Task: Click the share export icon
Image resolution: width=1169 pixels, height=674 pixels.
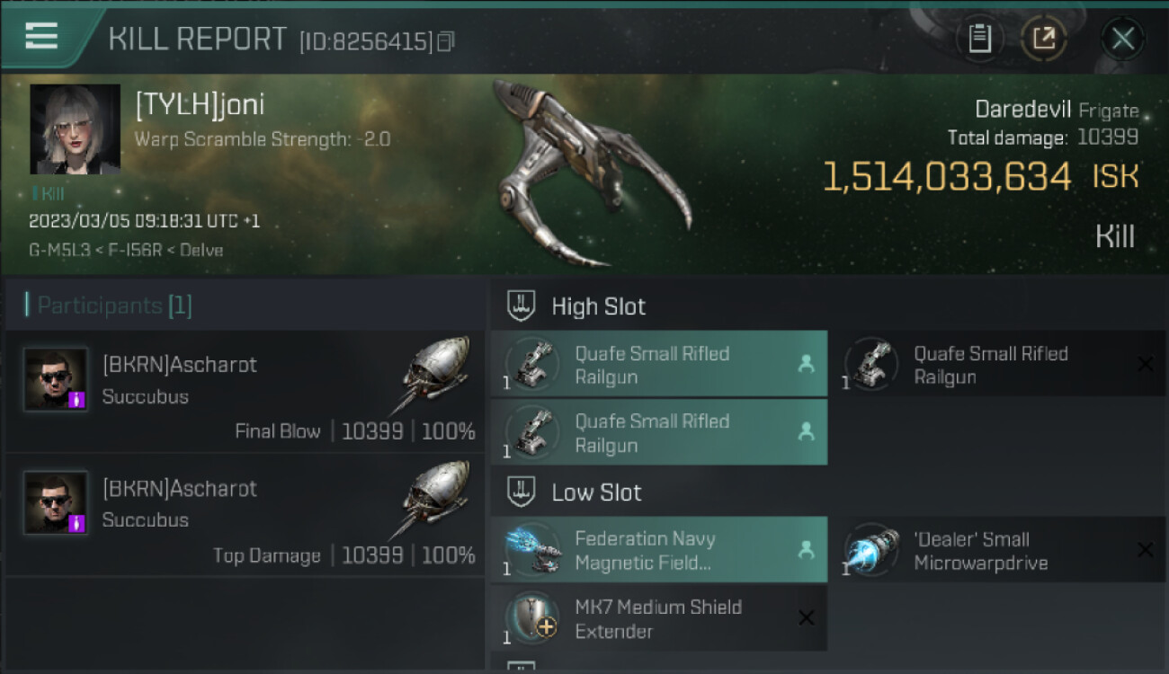Action: (1044, 39)
